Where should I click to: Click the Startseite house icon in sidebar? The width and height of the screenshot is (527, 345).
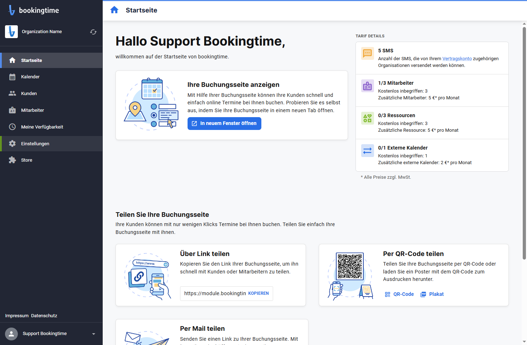12,60
